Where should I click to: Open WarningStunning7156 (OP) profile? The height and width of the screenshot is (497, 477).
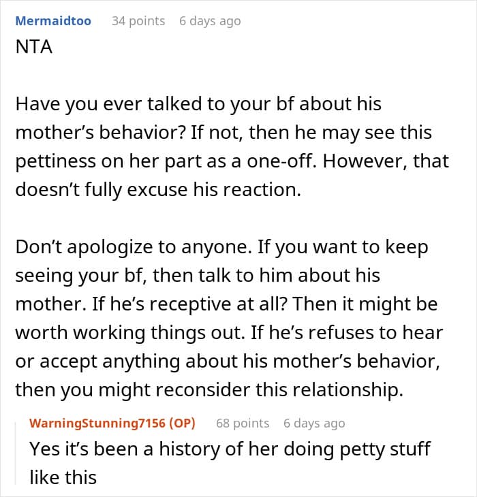point(112,423)
